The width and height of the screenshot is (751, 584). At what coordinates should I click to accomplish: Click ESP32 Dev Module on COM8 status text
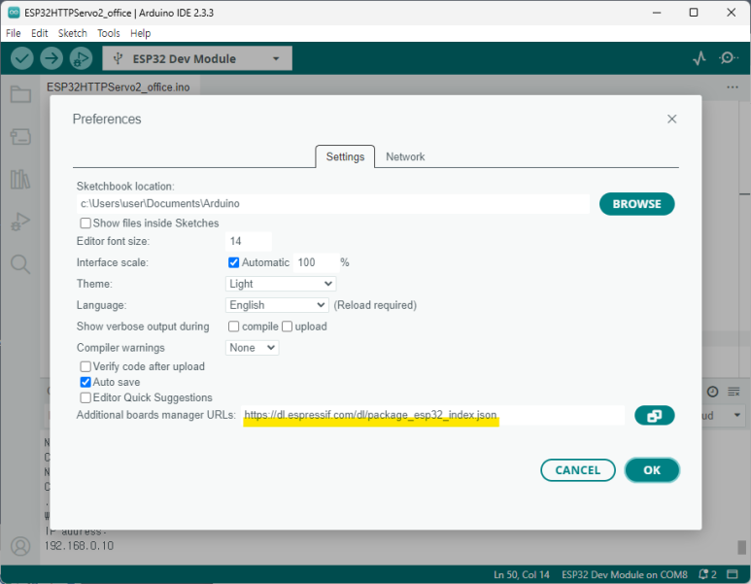pyautogui.click(x=624, y=574)
